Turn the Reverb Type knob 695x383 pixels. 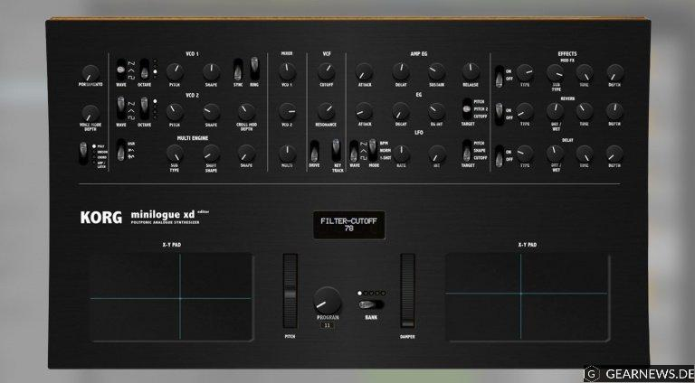(525, 112)
